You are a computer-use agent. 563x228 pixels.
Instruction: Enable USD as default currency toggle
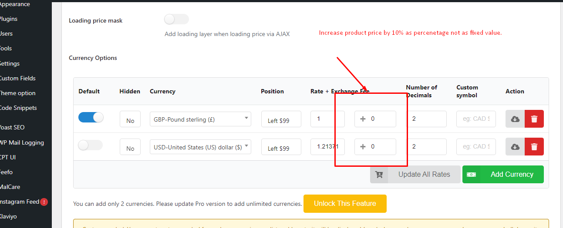click(x=90, y=145)
